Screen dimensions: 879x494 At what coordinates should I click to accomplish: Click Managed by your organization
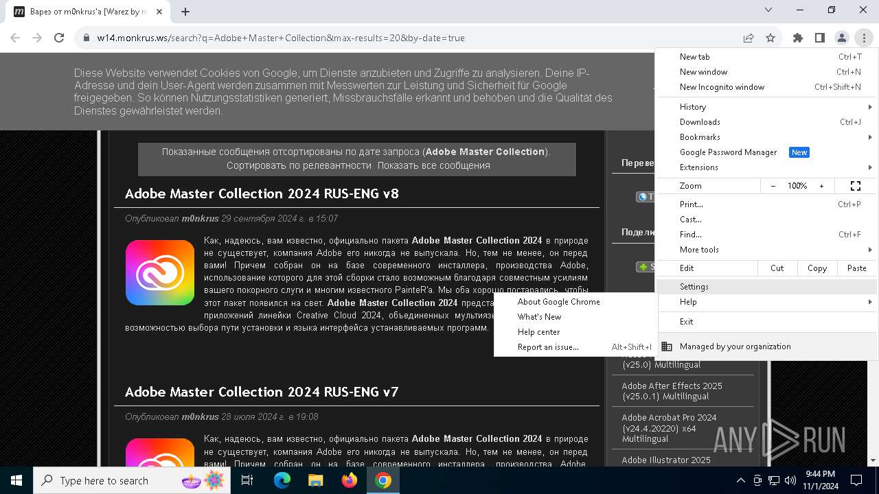pos(767,346)
